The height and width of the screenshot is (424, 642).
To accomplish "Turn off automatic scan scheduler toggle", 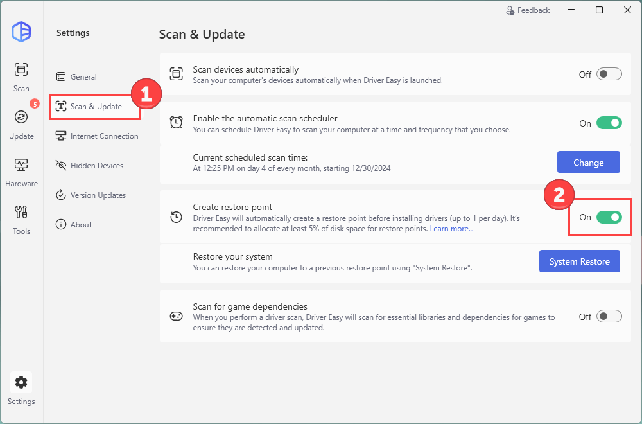I will coord(609,123).
